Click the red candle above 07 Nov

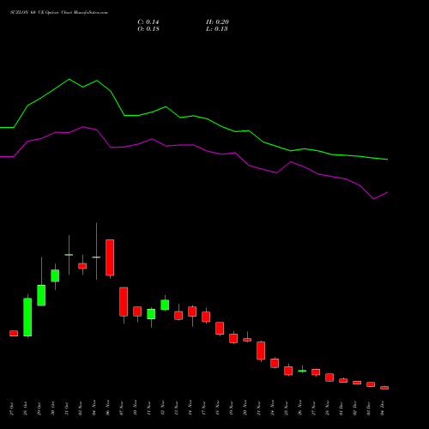(124, 302)
